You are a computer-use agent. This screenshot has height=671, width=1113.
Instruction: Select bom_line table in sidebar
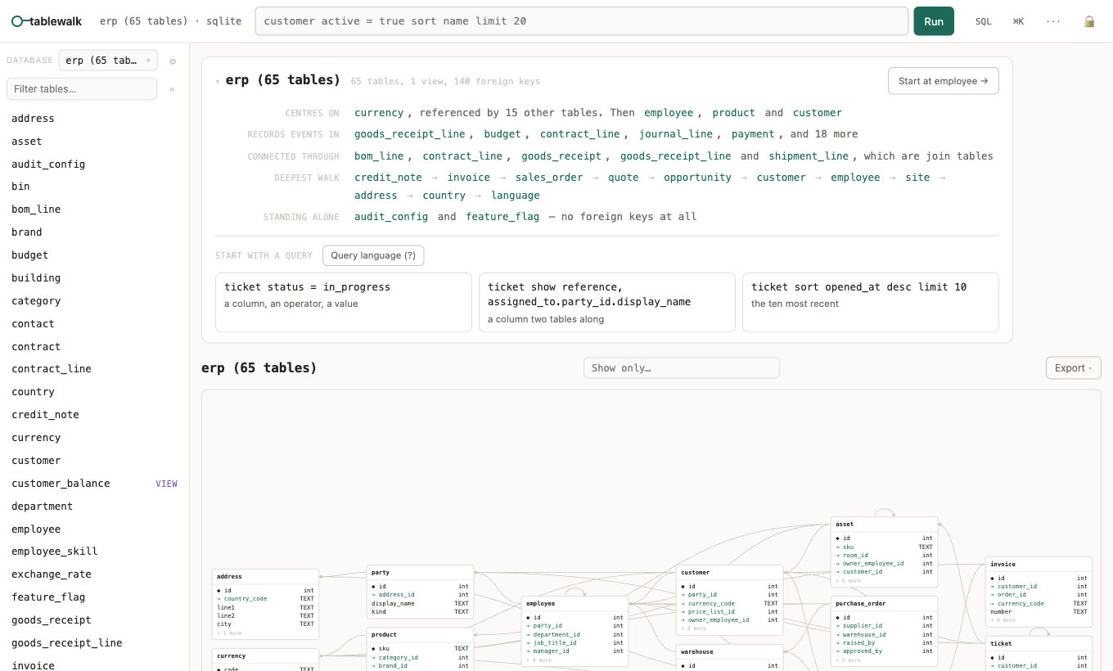pyautogui.click(x=94, y=209)
